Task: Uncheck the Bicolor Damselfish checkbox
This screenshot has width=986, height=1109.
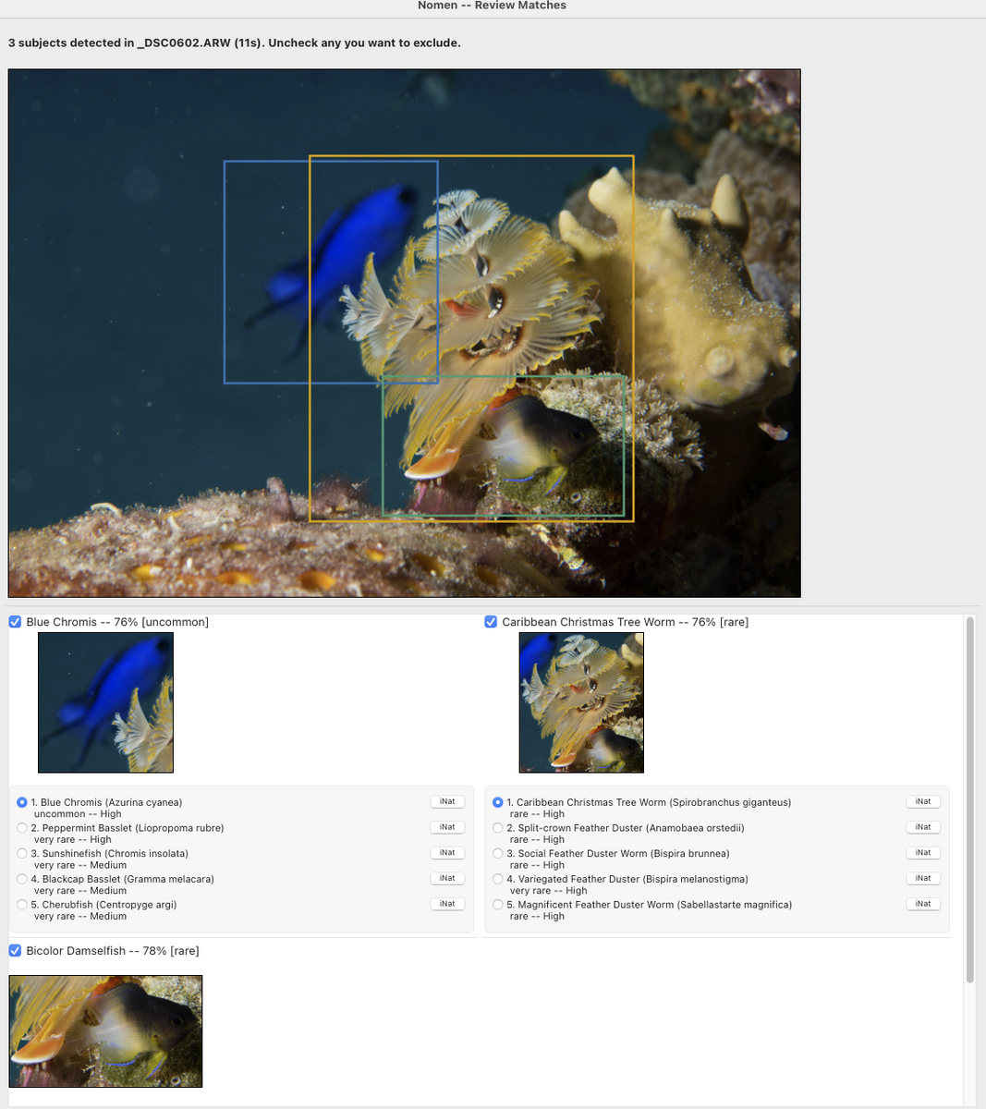Action: [15, 951]
